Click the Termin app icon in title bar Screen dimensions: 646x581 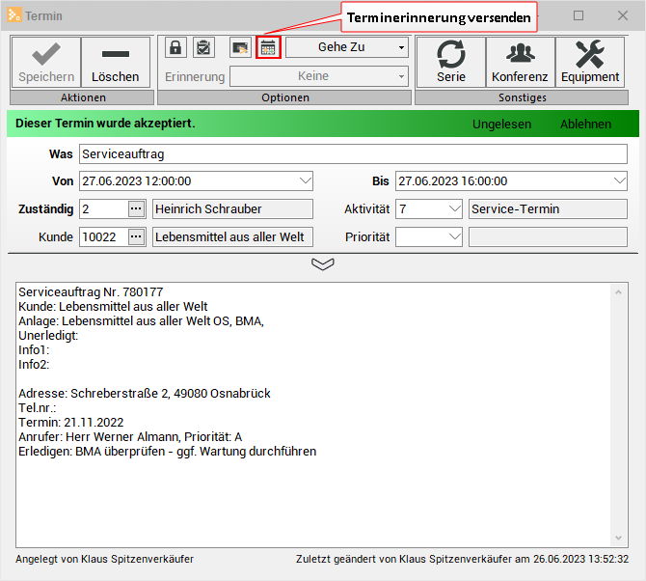[x=14, y=15]
